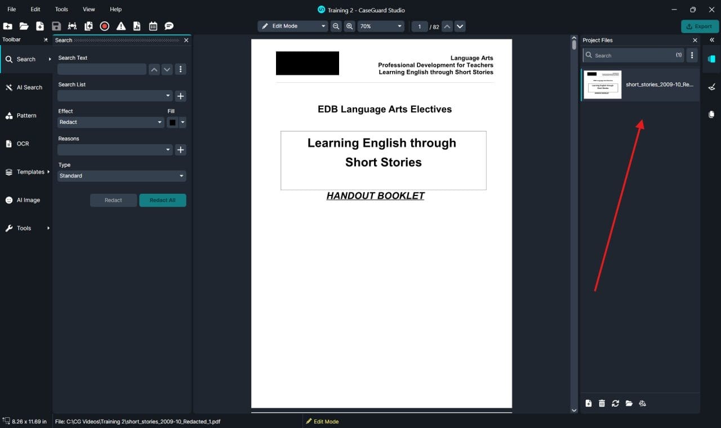Click the black Fill color swatch
Image resolution: width=721 pixels, height=428 pixels.
(x=172, y=122)
